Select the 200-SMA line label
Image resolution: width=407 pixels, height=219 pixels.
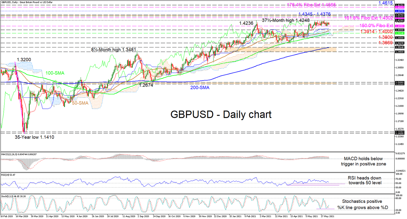200,87
